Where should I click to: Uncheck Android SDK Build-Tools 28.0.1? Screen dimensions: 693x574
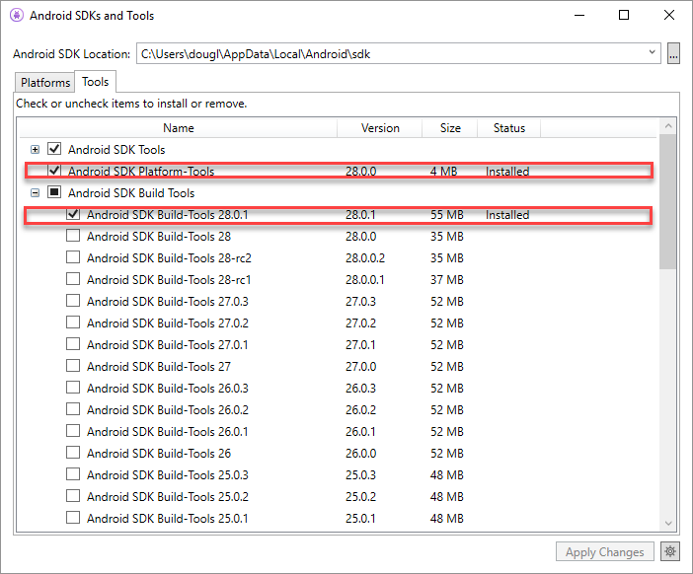(73, 214)
